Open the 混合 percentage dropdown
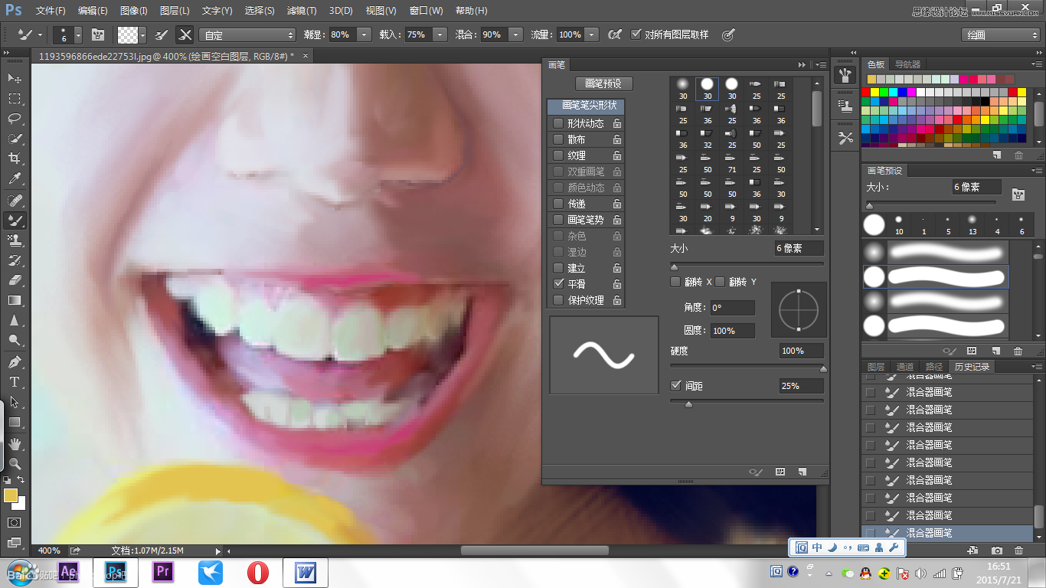 click(x=516, y=34)
